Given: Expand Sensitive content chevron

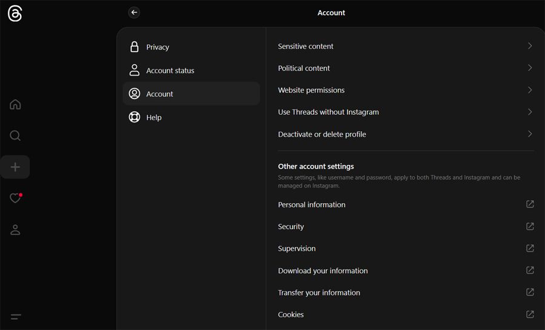Looking at the screenshot, I should point(530,46).
